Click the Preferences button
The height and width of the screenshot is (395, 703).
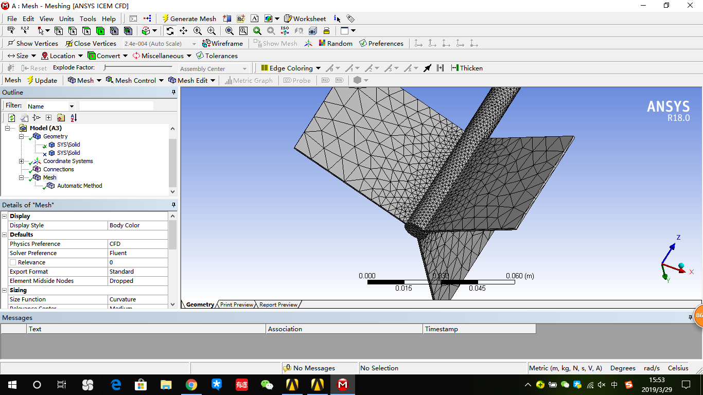[381, 43]
